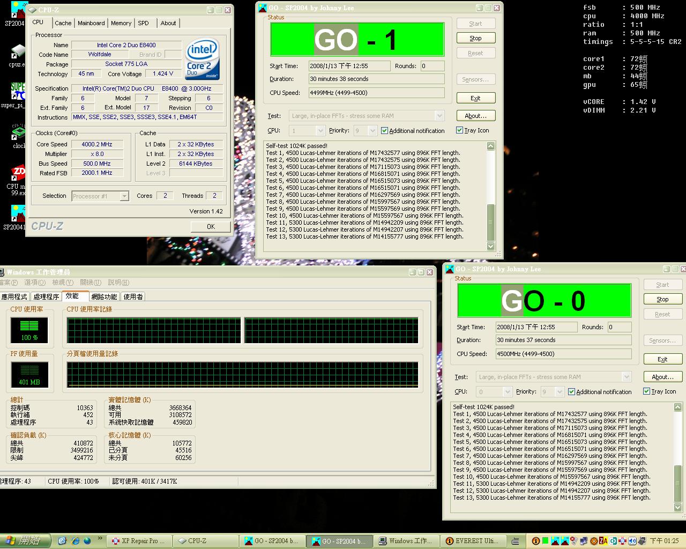Viewport: 686px width, 549px height.
Task: Click About... in the GO-0 window
Action: pos(662,377)
